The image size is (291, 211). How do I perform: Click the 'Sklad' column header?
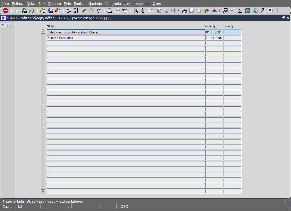[x=51, y=26]
